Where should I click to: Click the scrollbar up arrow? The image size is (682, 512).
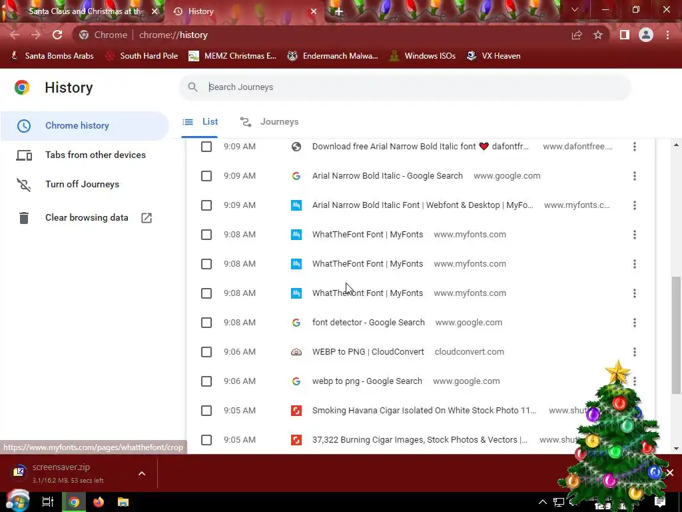[676, 145]
